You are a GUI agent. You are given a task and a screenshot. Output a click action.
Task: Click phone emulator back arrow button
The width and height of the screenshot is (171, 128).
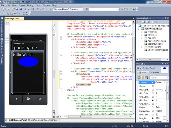[17, 99]
